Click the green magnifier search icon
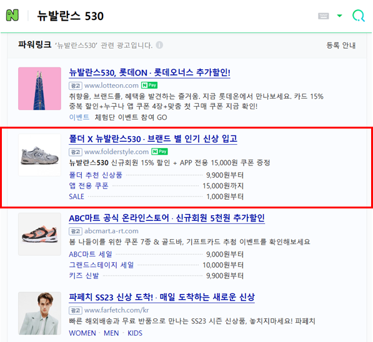373x342 pixels. coord(359,16)
